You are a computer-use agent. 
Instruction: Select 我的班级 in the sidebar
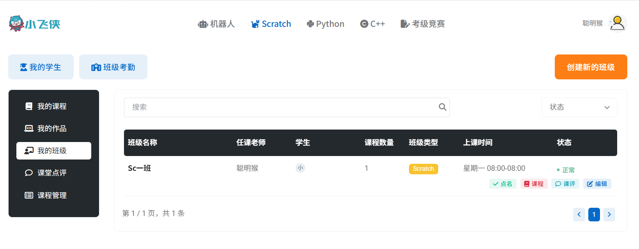54,151
